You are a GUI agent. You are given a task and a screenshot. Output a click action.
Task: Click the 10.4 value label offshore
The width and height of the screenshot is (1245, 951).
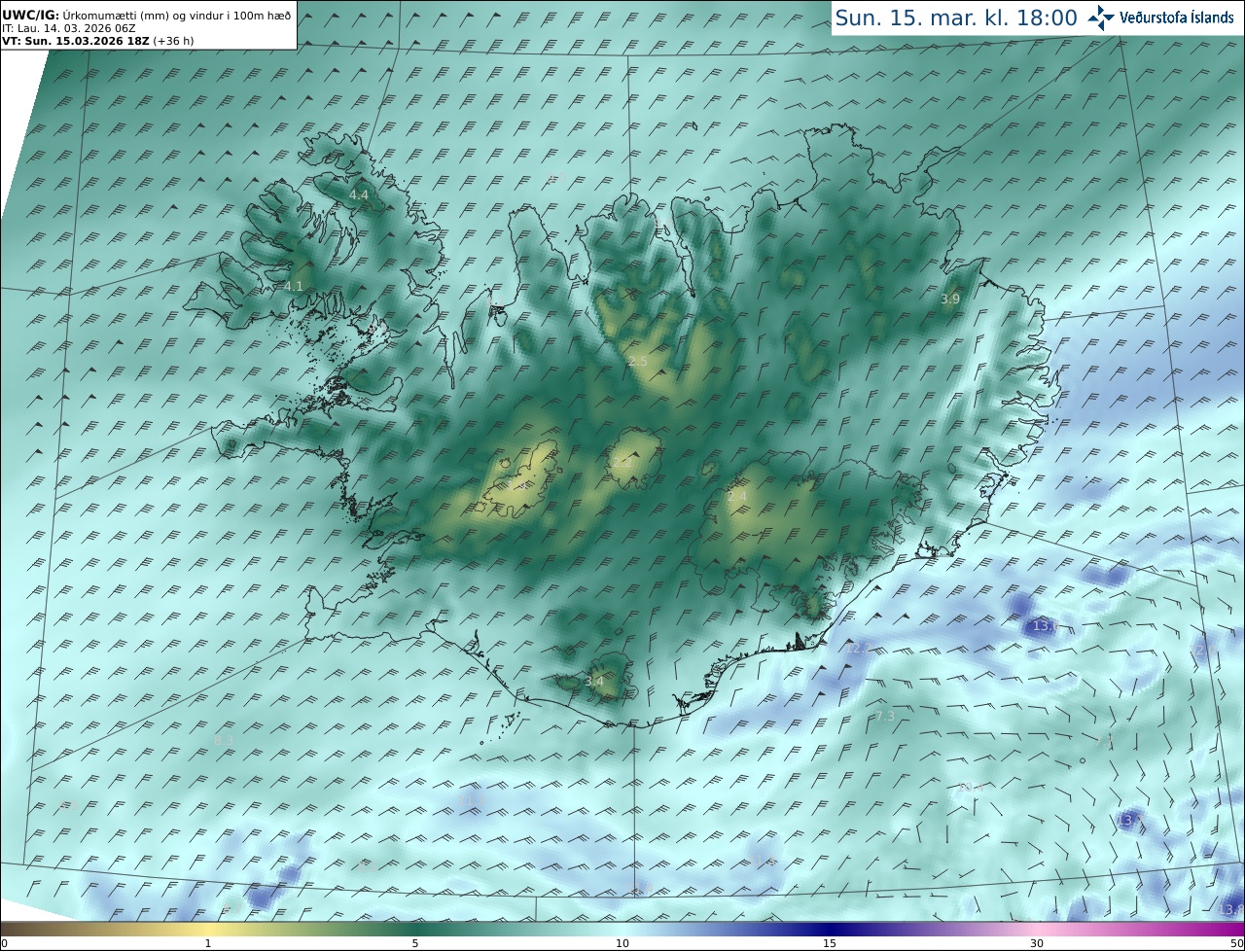tap(971, 787)
